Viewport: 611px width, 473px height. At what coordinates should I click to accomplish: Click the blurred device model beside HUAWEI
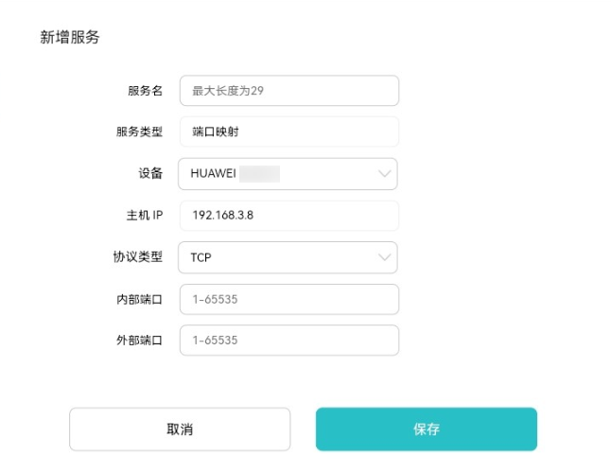[259, 174]
